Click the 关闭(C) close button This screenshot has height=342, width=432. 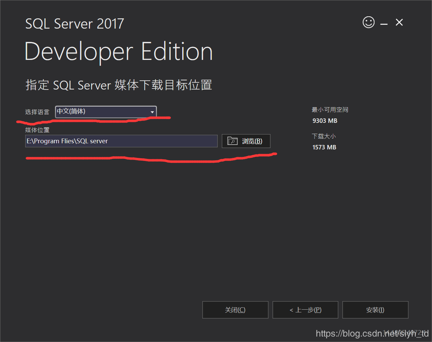[x=235, y=310]
